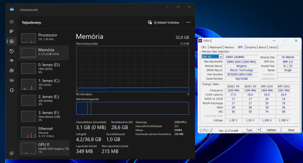Switch to the Memory tab in CPU-Z
This screenshot has height=163, width=303.
(229, 47)
